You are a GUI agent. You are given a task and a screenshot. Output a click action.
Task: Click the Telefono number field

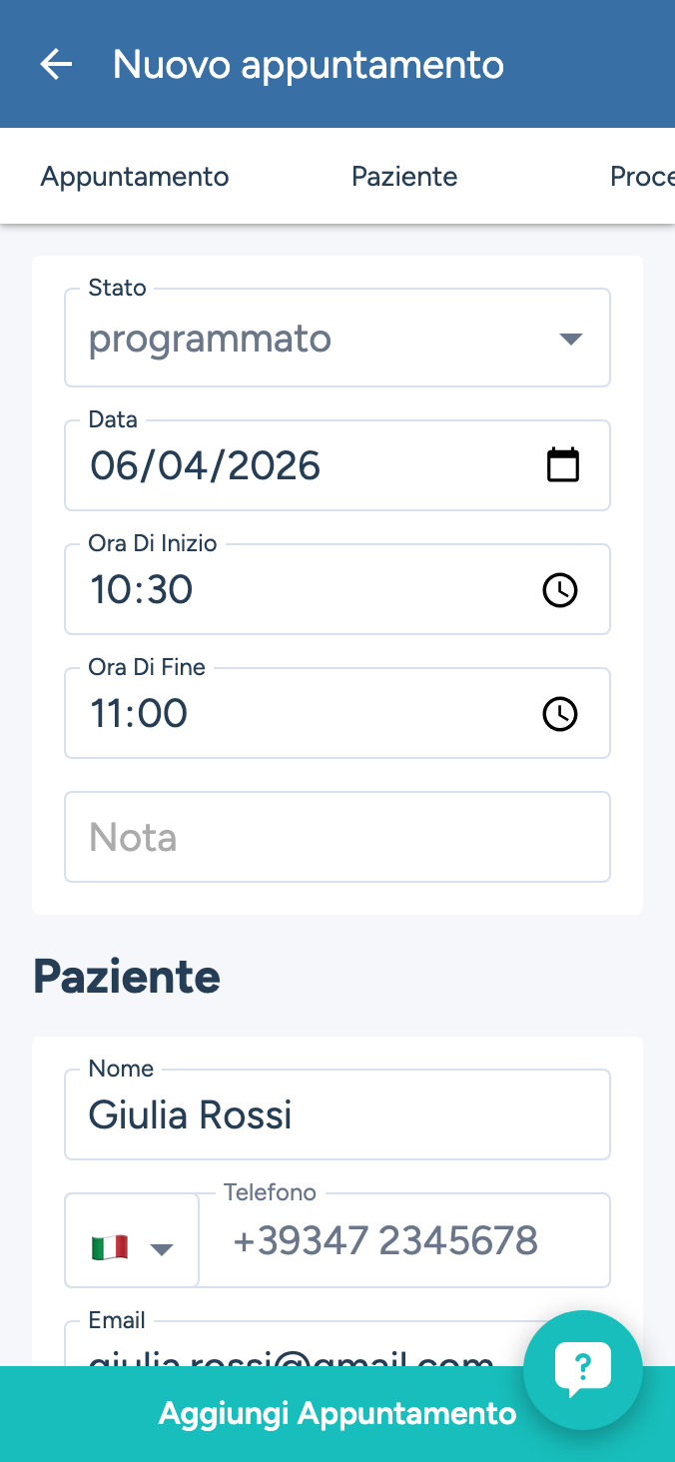coord(404,1241)
